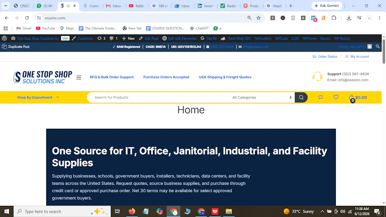
Task: Click the One Stop Shop Solutions Inc logo
Action: coord(43,77)
